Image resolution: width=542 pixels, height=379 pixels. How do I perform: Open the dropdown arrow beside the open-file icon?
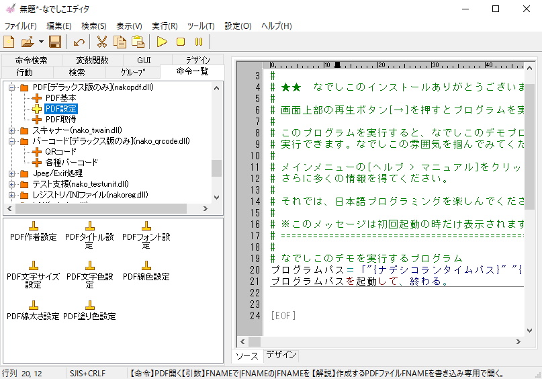pyautogui.click(x=41, y=42)
